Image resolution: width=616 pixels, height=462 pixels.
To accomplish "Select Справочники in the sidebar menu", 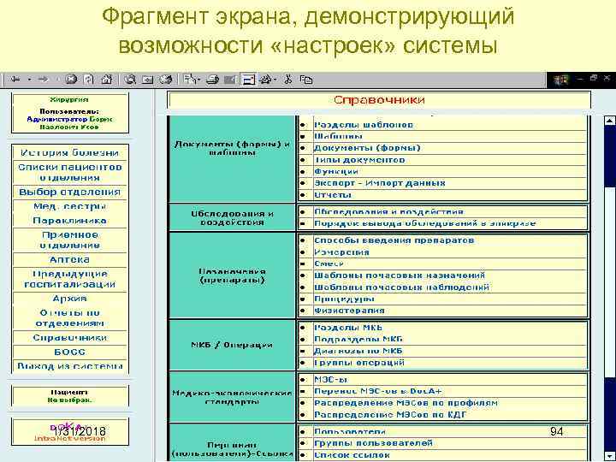I will [69, 337].
